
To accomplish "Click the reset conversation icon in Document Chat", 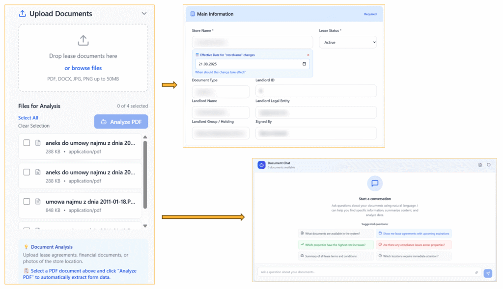I will (489, 165).
